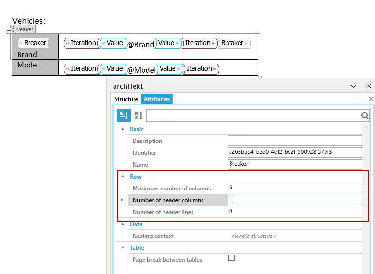Select opening Iteration tag in Brand row
The height and width of the screenshot is (274, 375).
pos(81,43)
